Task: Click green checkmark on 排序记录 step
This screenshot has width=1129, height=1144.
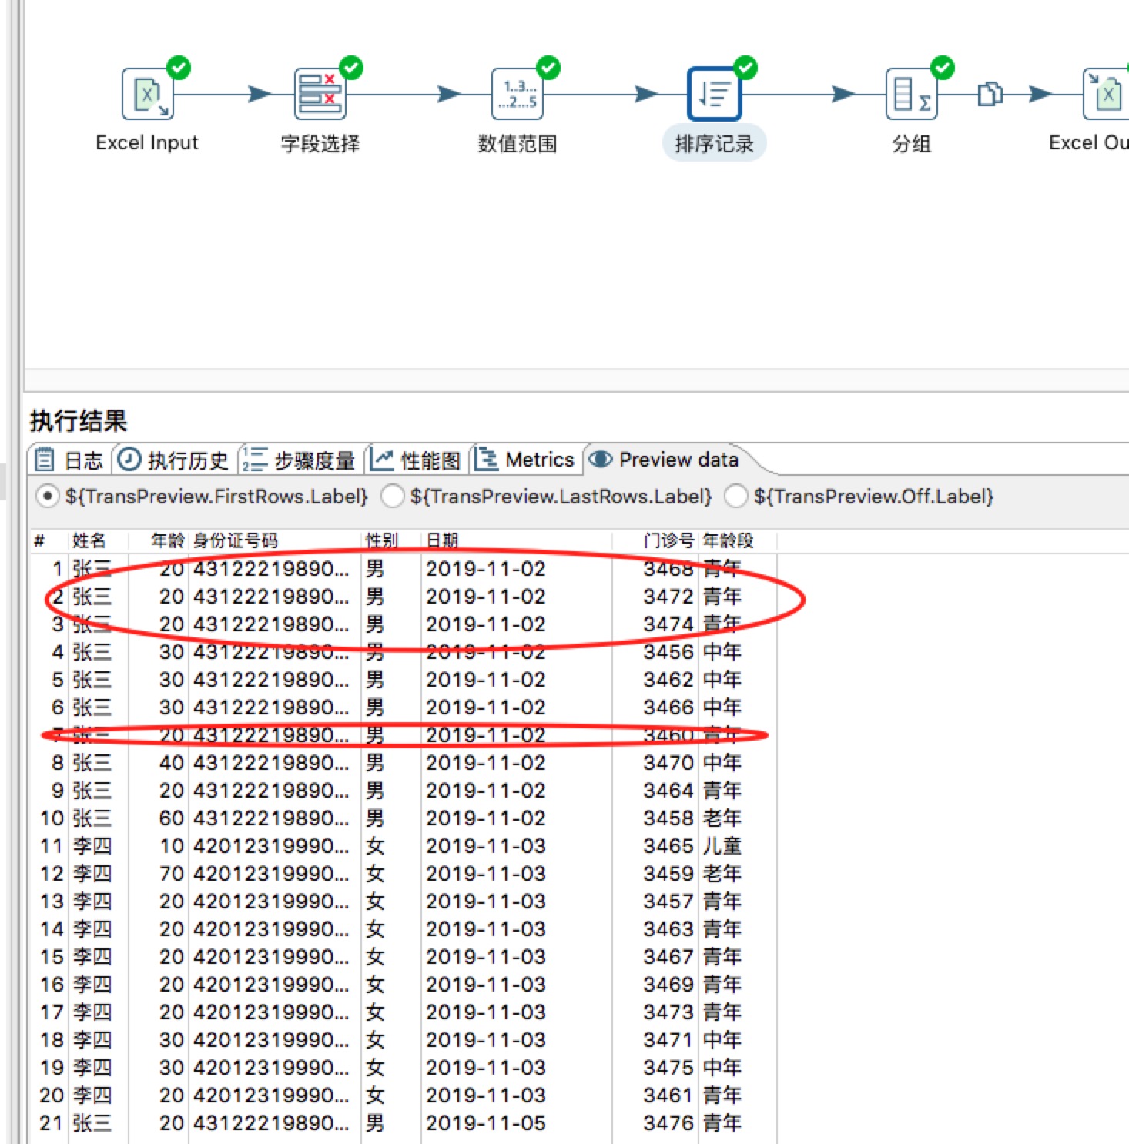Action: pyautogui.click(x=745, y=68)
